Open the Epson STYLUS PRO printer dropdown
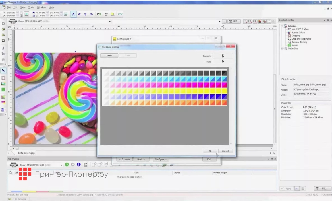Viewport: 332px width, 201px height. tap(110, 22)
